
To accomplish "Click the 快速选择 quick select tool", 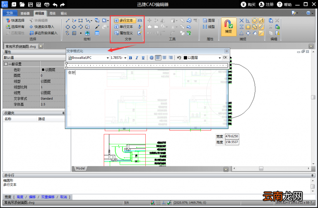I will (15, 20).
